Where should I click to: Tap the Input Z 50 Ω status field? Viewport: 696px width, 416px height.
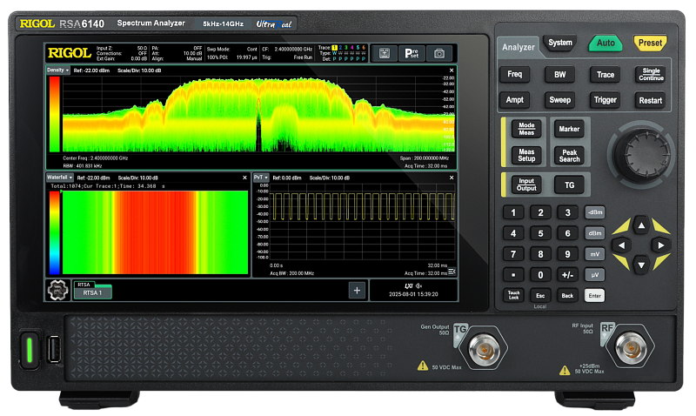122,48
